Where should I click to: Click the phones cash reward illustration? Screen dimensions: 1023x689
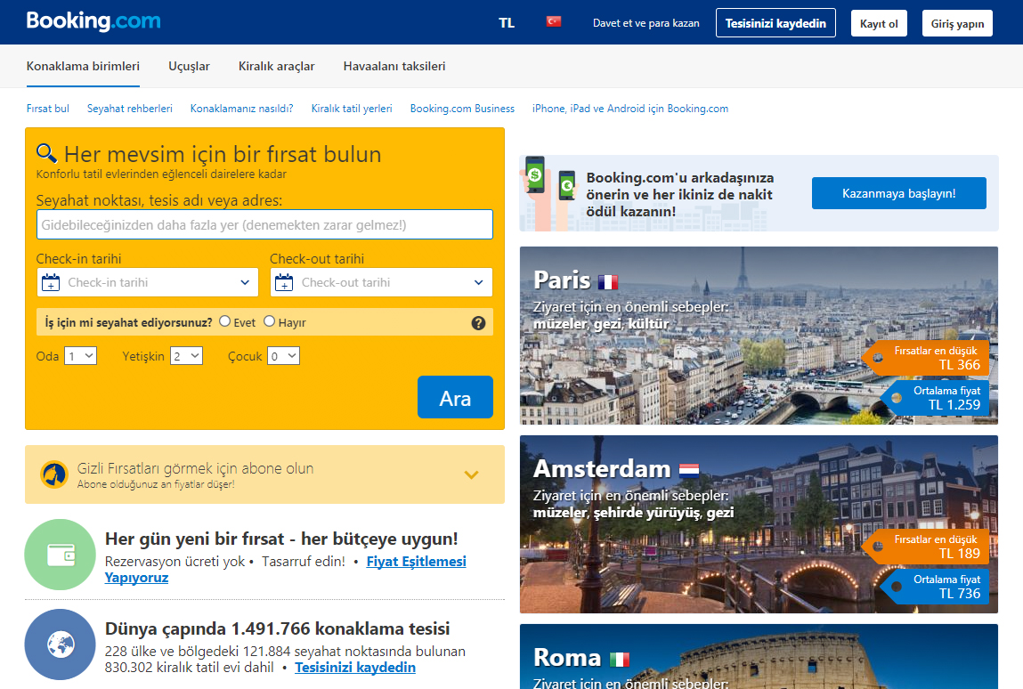pos(548,193)
